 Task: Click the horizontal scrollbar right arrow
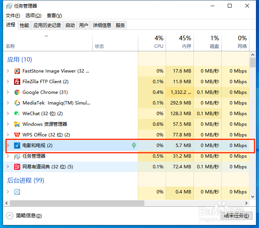pos(246,203)
